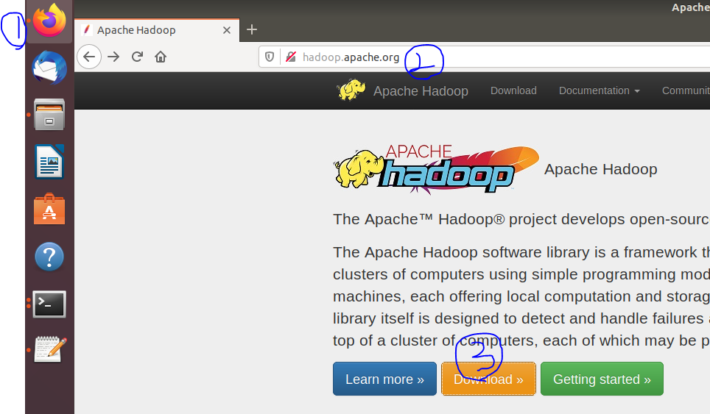Open Download in the site navbar
The width and height of the screenshot is (710, 414).
tap(513, 90)
